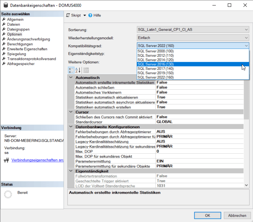The width and height of the screenshot is (253, 222).
Task: Choose SQL Server 2016 (130) option
Action: click(x=193, y=64)
